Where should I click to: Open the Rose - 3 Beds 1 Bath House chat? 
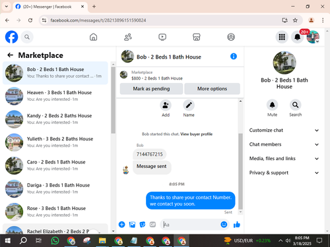point(55,212)
